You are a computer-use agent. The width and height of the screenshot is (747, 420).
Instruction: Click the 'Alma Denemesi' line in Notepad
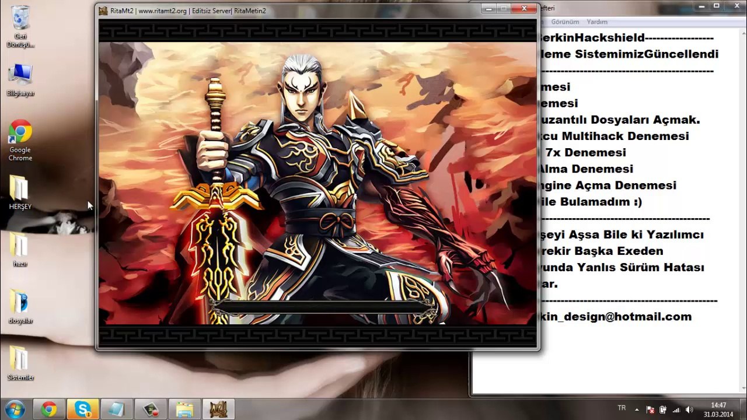585,169
